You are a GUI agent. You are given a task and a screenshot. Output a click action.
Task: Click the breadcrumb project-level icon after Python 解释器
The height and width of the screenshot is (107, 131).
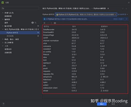click(108, 9)
